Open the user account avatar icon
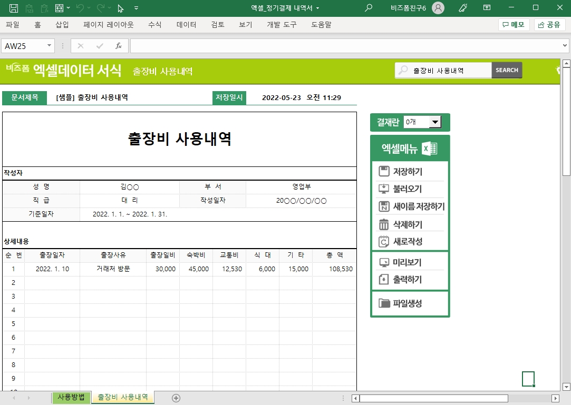 click(438, 8)
